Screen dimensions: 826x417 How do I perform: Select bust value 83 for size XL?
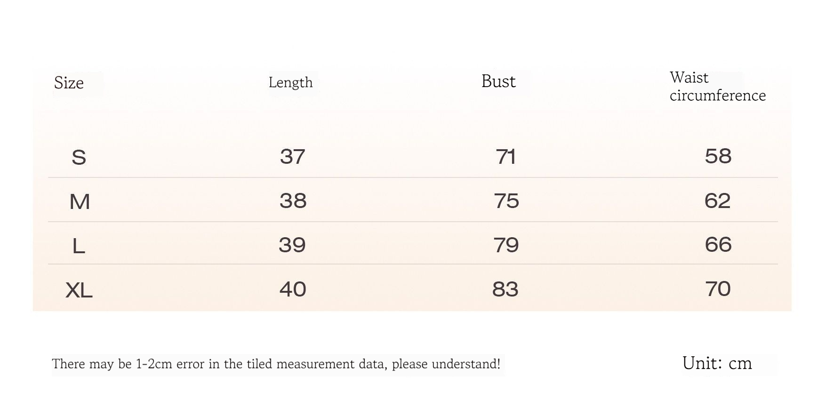[x=505, y=289]
